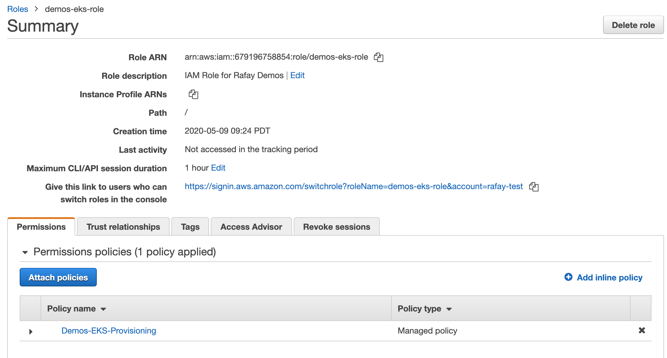Collapse the Permissions policies section

25,252
